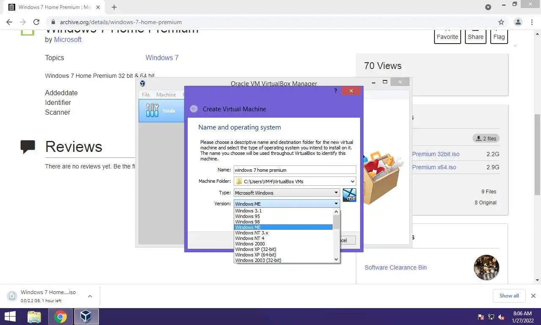Select the Tools icon in VirtualBox Manager

click(153, 110)
